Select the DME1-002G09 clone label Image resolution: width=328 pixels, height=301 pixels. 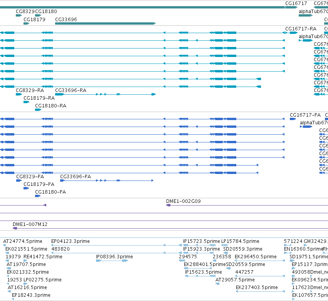tap(183, 201)
